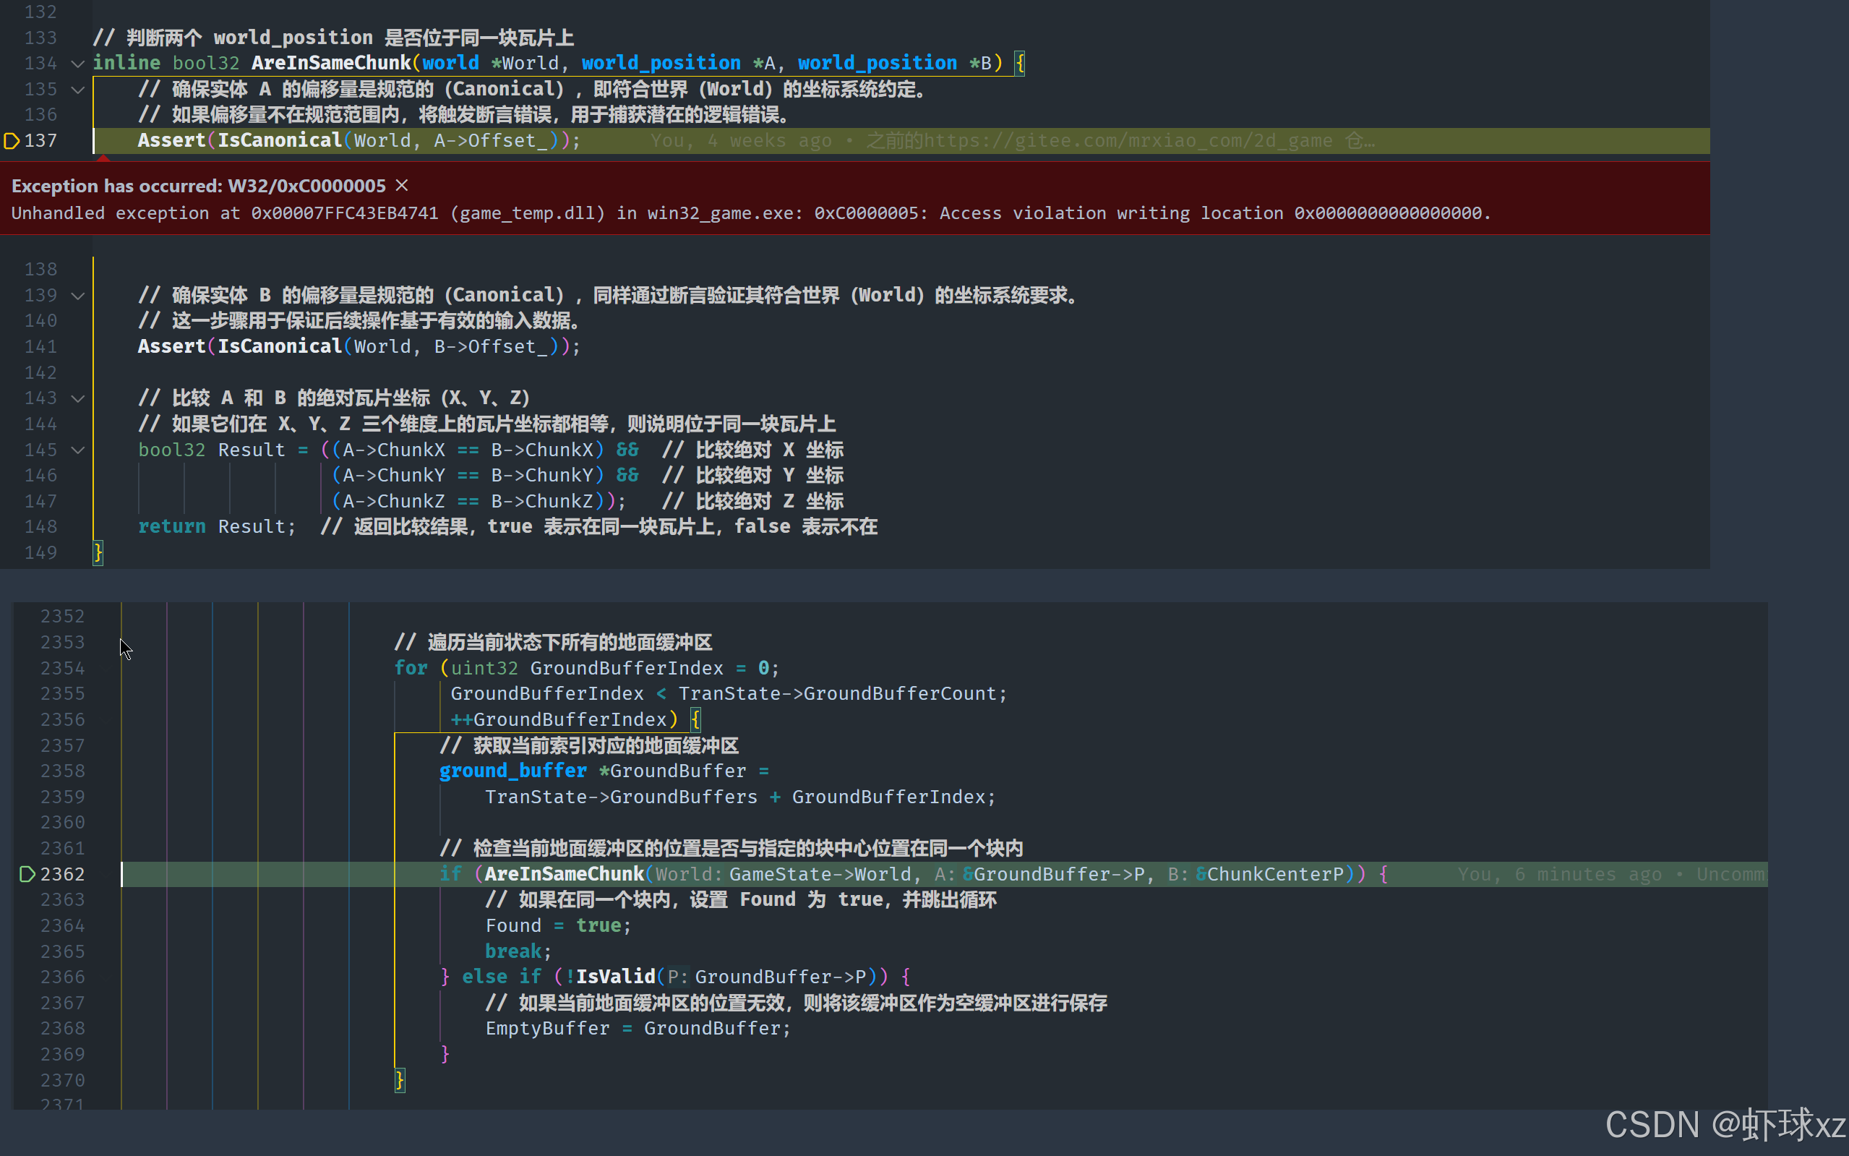This screenshot has width=1849, height=1156.
Task: Click 'A->ChunkY == B->ChunkY' on line 146
Action: 468,476
